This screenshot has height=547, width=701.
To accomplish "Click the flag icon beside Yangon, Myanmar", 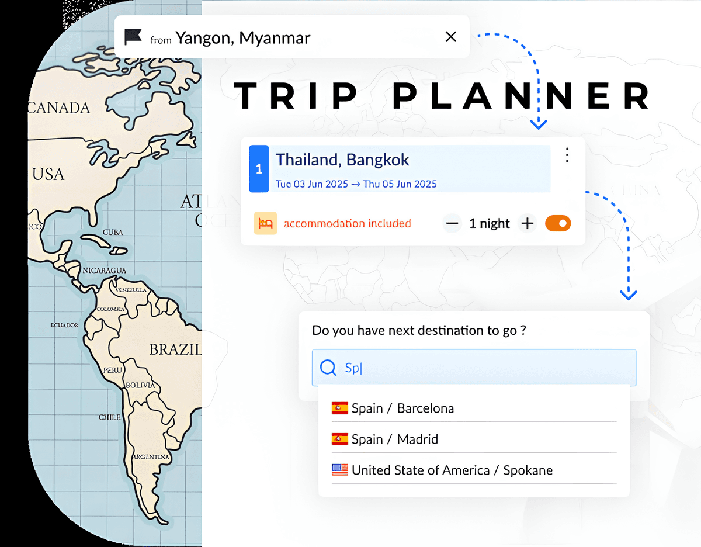I will (133, 37).
